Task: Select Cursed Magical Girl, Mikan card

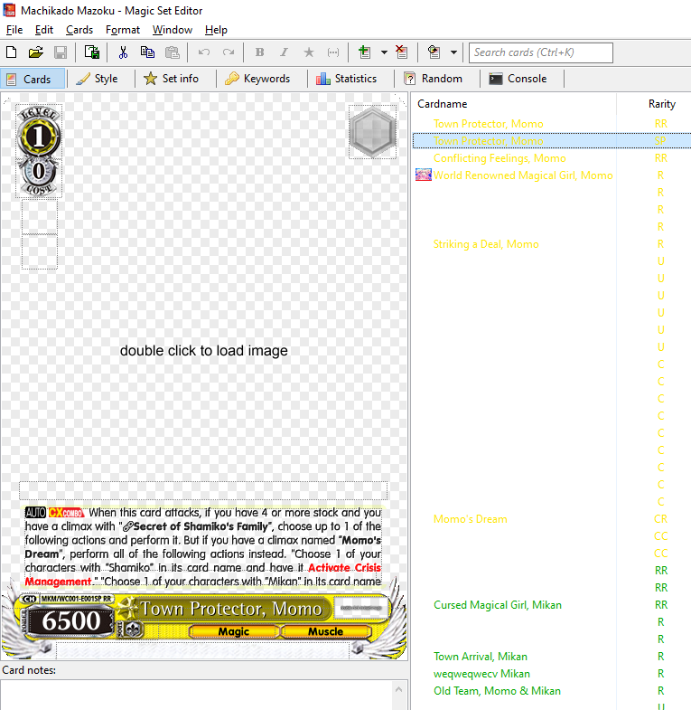Action: click(552, 605)
